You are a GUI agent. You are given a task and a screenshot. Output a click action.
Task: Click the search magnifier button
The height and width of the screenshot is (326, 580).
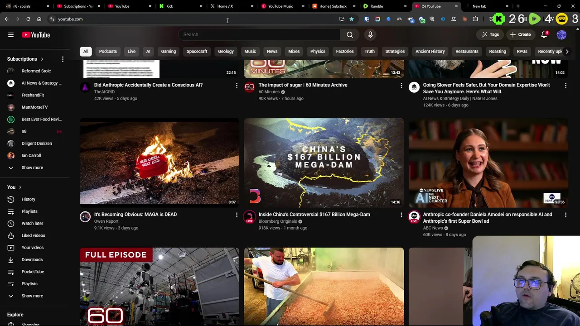(350, 34)
